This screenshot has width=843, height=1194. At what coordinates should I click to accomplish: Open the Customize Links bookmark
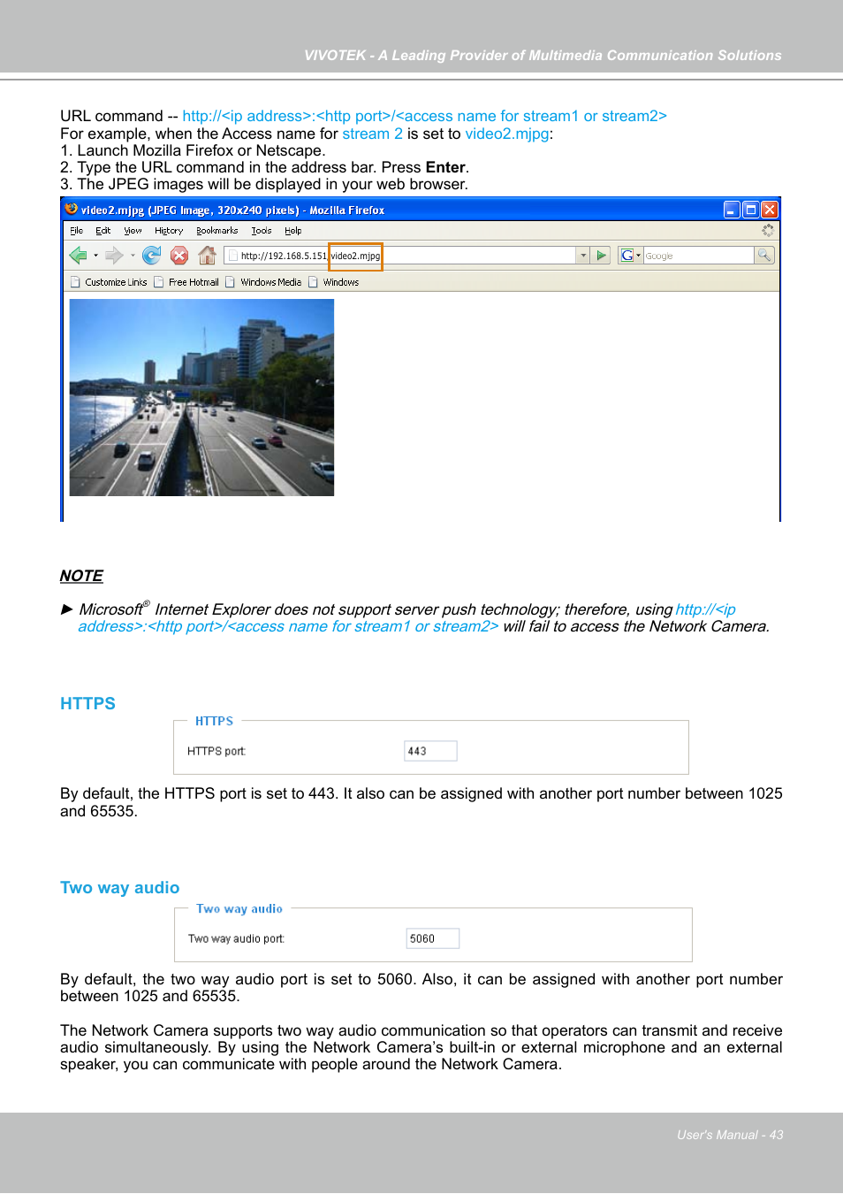[109, 282]
